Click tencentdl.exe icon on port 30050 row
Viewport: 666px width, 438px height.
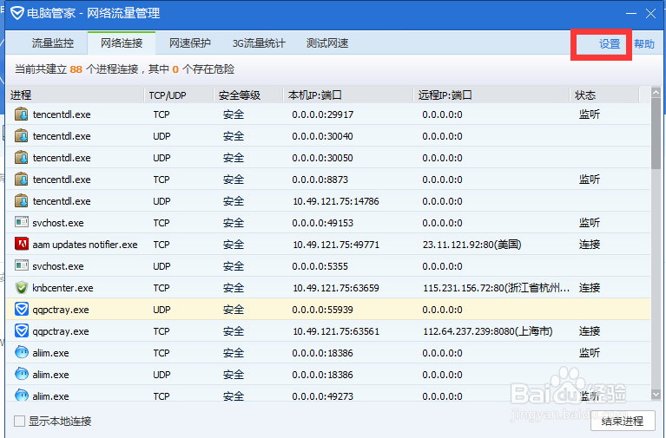(x=21, y=158)
